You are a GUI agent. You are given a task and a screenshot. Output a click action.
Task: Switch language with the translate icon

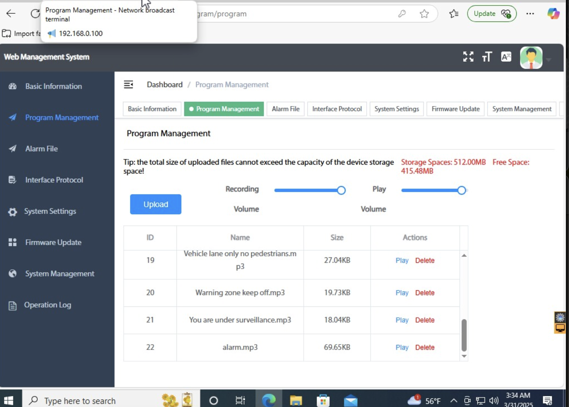pyautogui.click(x=506, y=57)
